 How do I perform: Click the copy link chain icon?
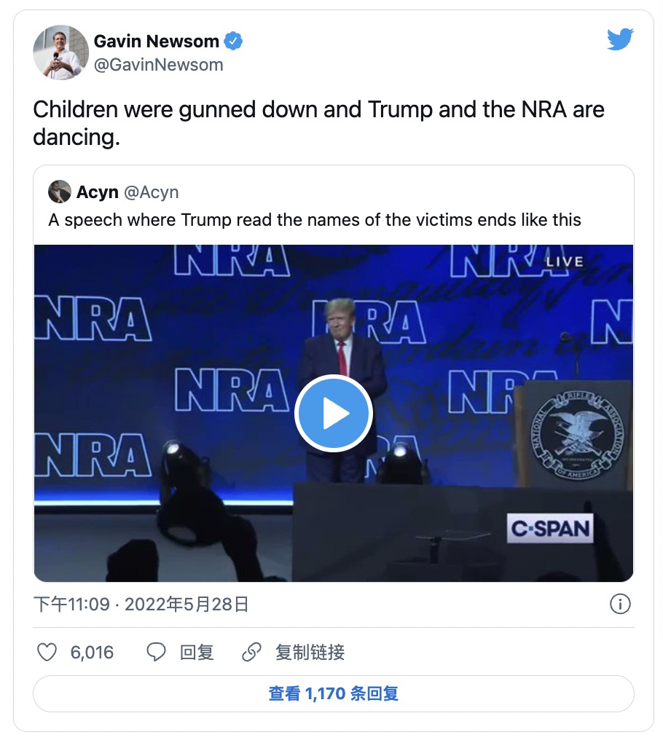(251, 652)
